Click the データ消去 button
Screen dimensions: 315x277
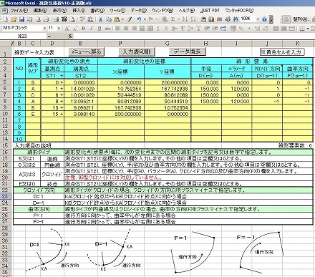coord(187,52)
